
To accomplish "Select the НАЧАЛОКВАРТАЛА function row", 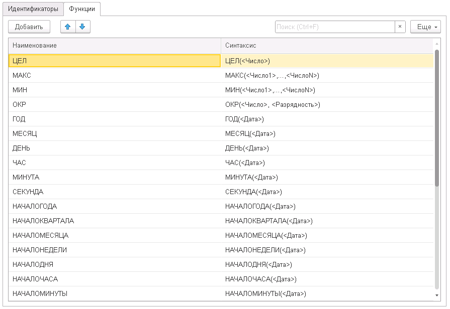I will pos(115,221).
